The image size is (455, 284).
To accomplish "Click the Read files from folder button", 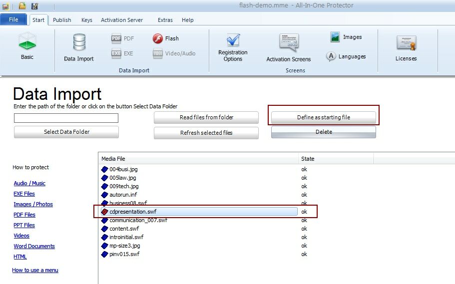I will tap(206, 117).
